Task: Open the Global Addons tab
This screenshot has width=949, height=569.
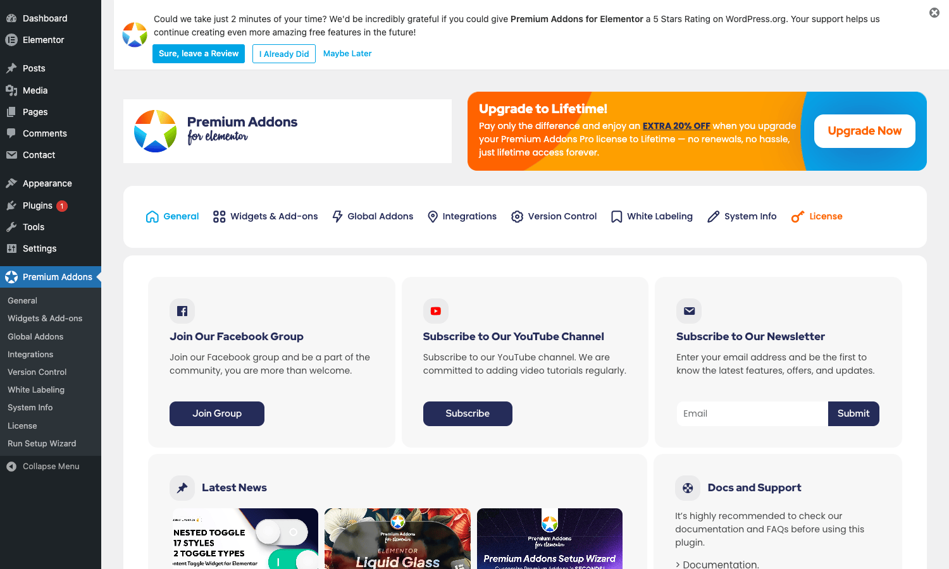Action: (373, 216)
